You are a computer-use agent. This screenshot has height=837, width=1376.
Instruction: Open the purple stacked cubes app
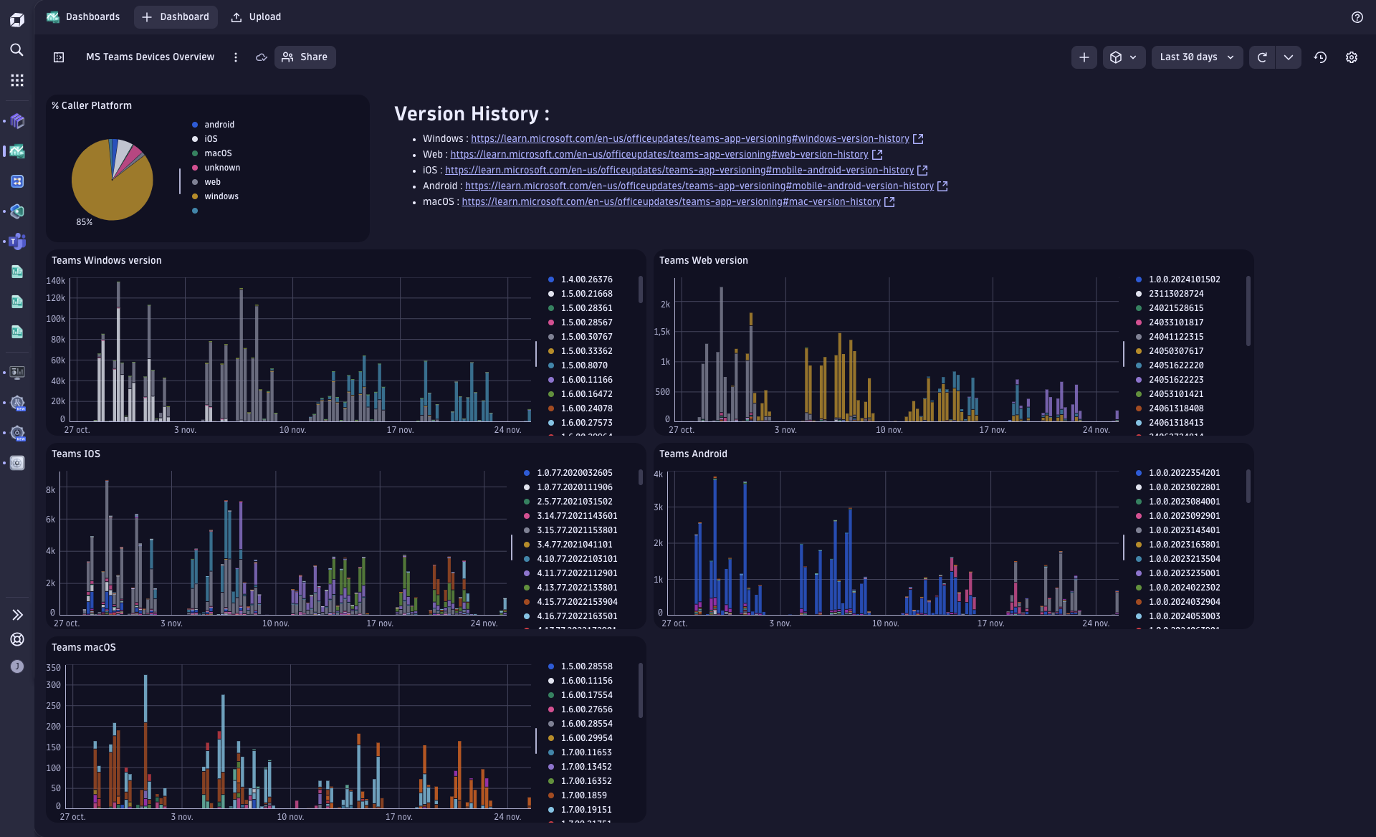[17, 121]
